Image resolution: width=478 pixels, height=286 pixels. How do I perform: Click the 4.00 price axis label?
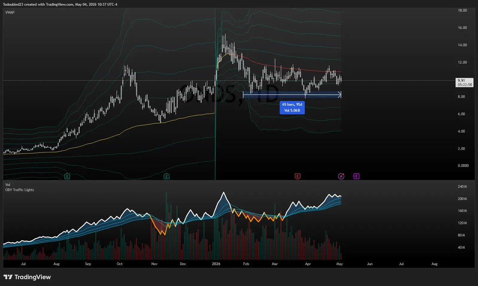[x=461, y=131]
